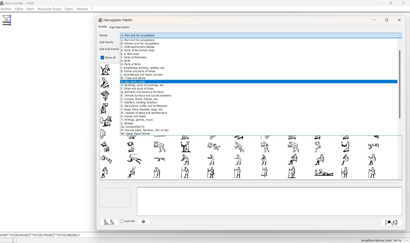Pick the top seated man glyph in palette
The width and height of the screenshot is (410, 243).
pyautogui.click(x=105, y=70)
